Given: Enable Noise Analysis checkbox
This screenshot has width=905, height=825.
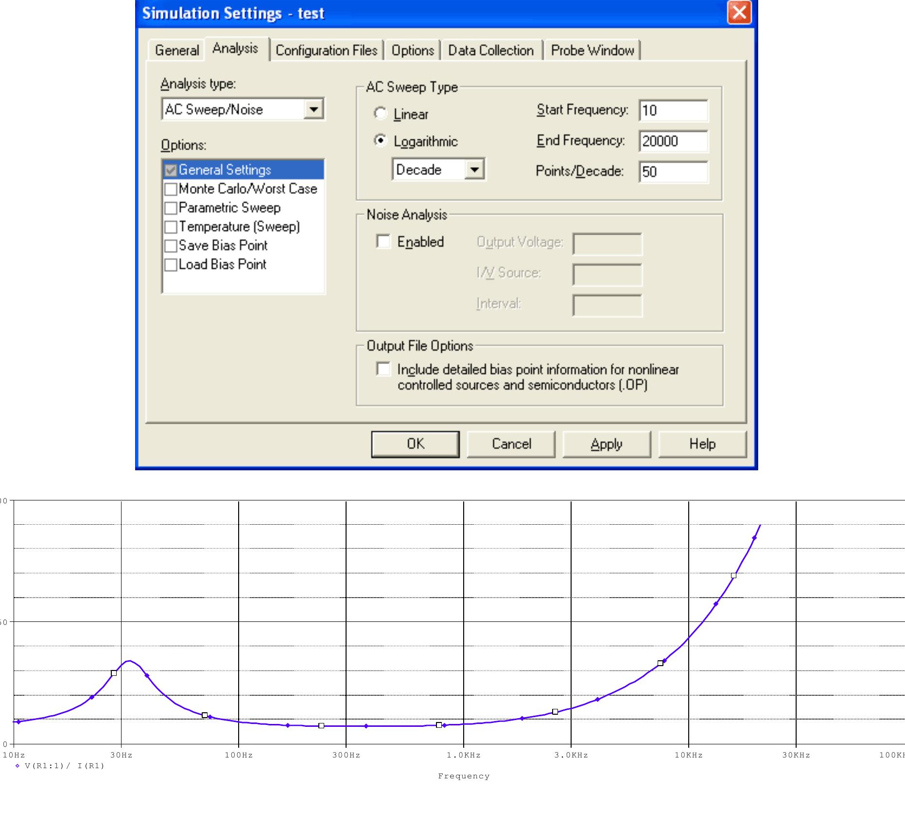Looking at the screenshot, I should click(x=383, y=241).
